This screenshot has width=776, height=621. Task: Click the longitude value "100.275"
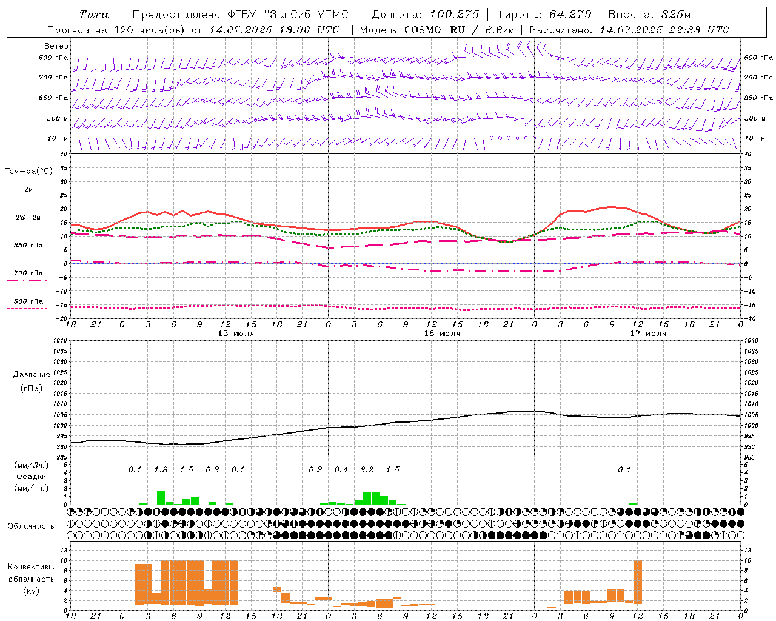pyautogui.click(x=455, y=15)
